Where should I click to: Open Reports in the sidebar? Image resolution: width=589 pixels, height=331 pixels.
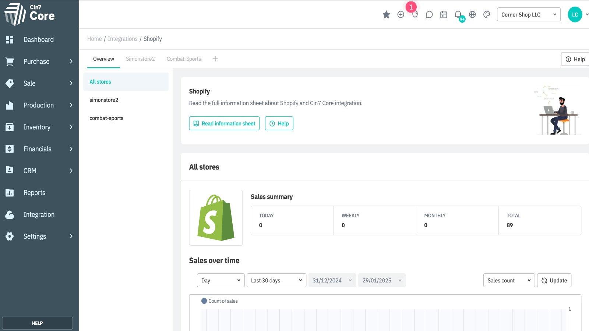click(34, 193)
